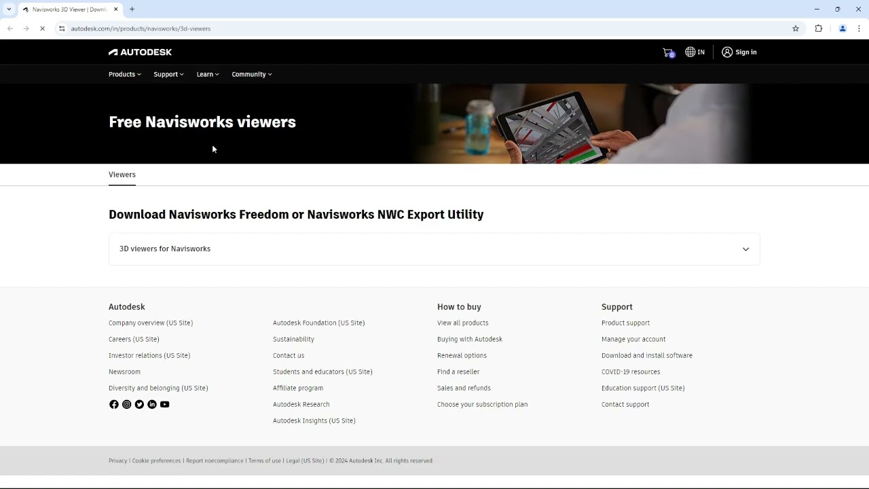Stop loading the page
869x489 pixels.
[x=42, y=29]
